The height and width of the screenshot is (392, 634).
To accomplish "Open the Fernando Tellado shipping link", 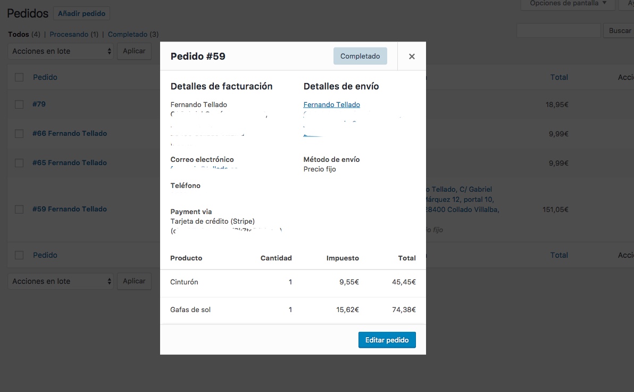I will [331, 104].
